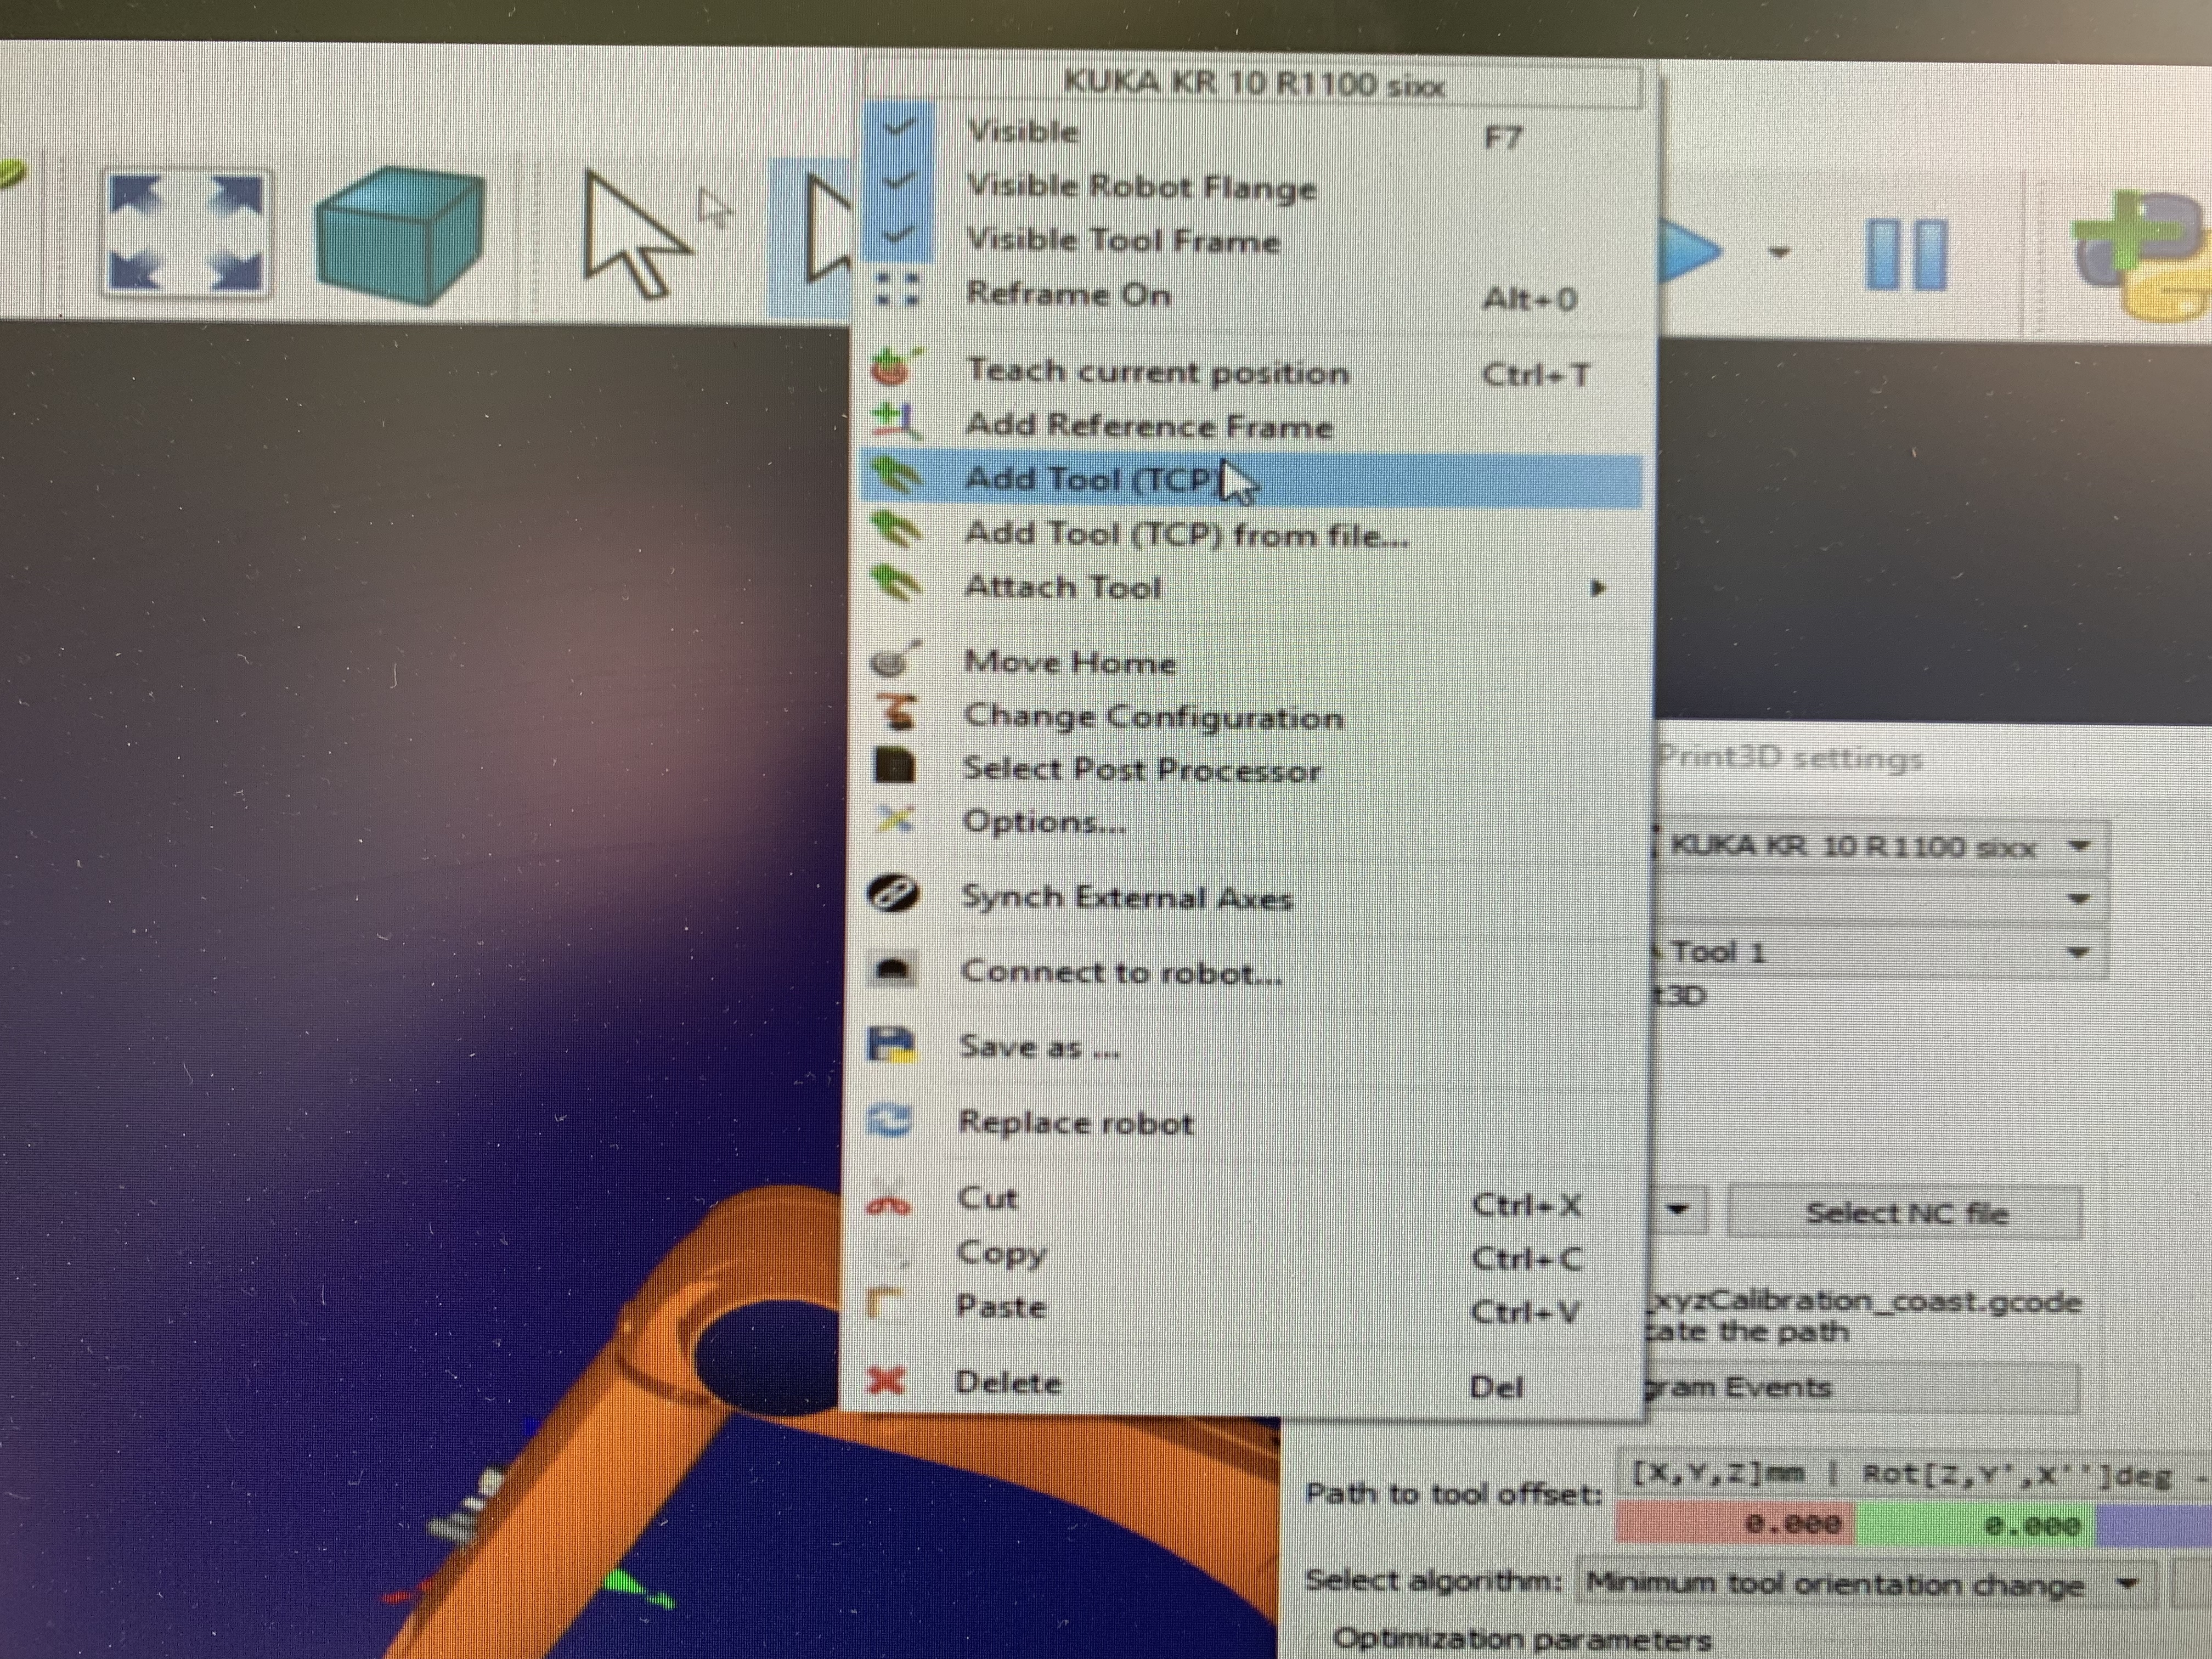The height and width of the screenshot is (1659, 2212).
Task: Click the Select Post Processor icon
Action: pos(895,767)
